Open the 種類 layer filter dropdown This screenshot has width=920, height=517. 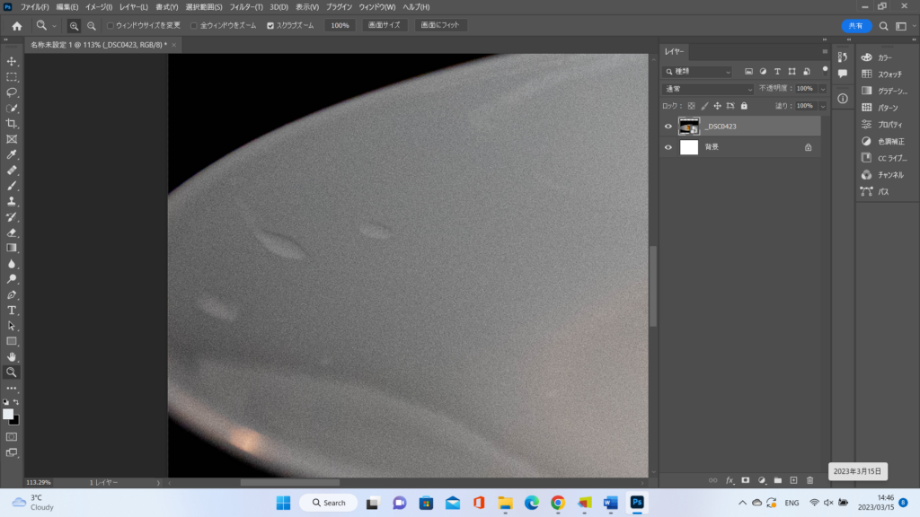click(x=699, y=72)
